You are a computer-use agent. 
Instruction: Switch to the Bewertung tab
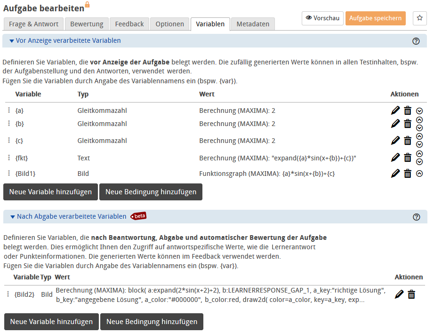pos(87,24)
